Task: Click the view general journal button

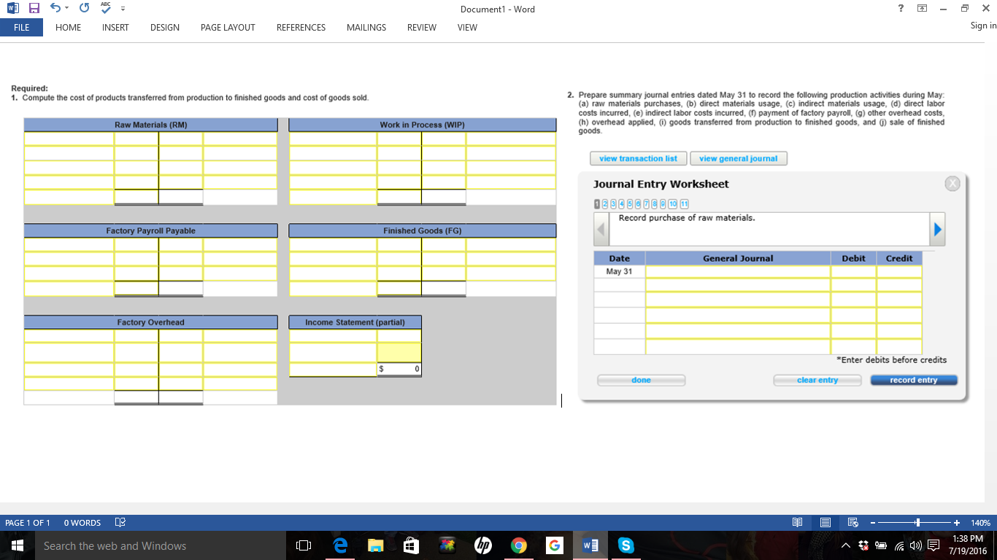Action: click(x=738, y=158)
